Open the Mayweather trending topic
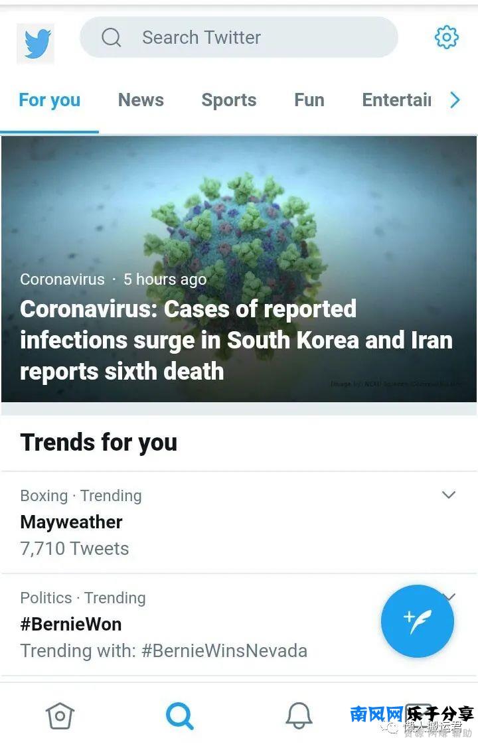 pyautogui.click(x=72, y=522)
